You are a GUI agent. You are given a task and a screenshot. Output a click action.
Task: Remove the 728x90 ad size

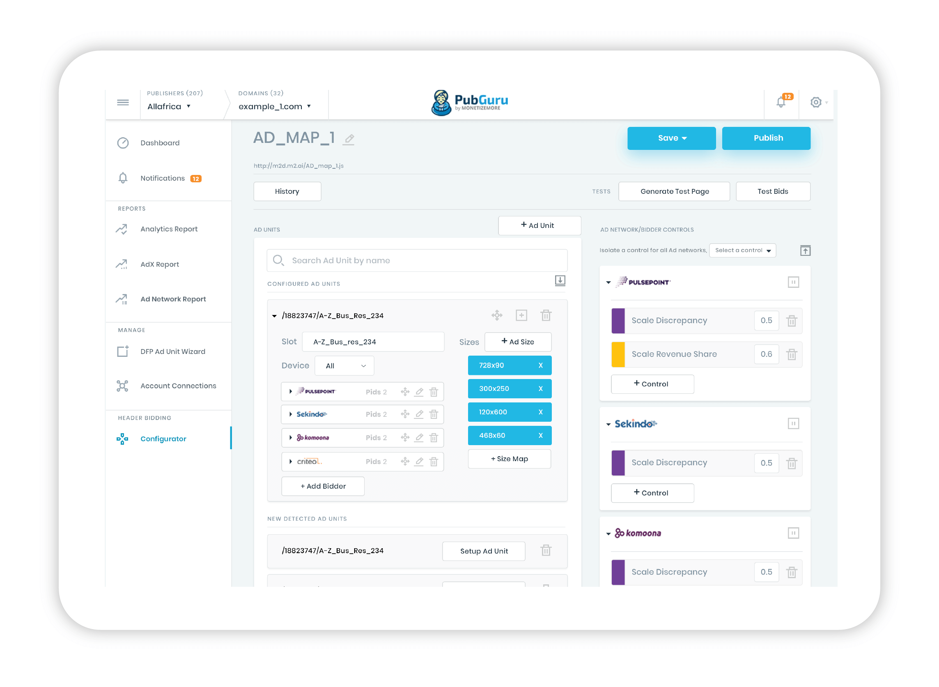point(540,365)
